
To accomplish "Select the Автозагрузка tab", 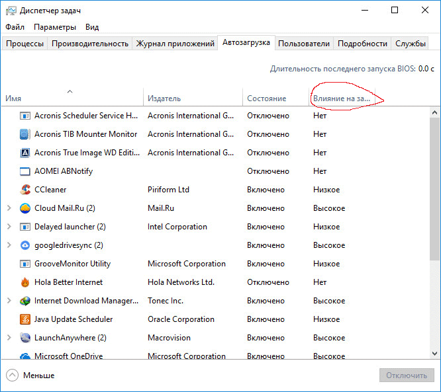I will [x=246, y=43].
